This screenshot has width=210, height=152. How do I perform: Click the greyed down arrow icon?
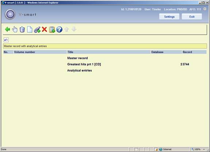coord(74,29)
